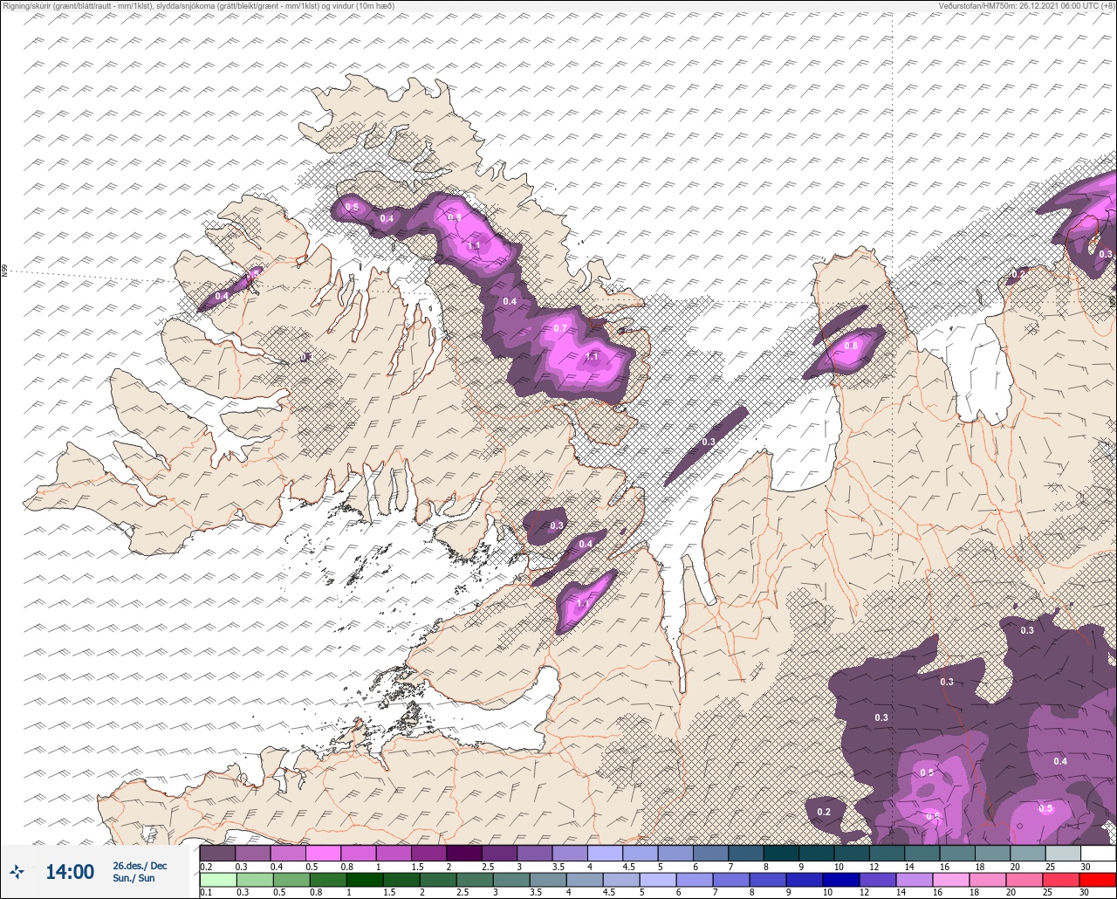Select the bright pink swatch starting at 0.5, top row
The width and height of the screenshot is (1117, 899).
pyautogui.click(x=323, y=853)
